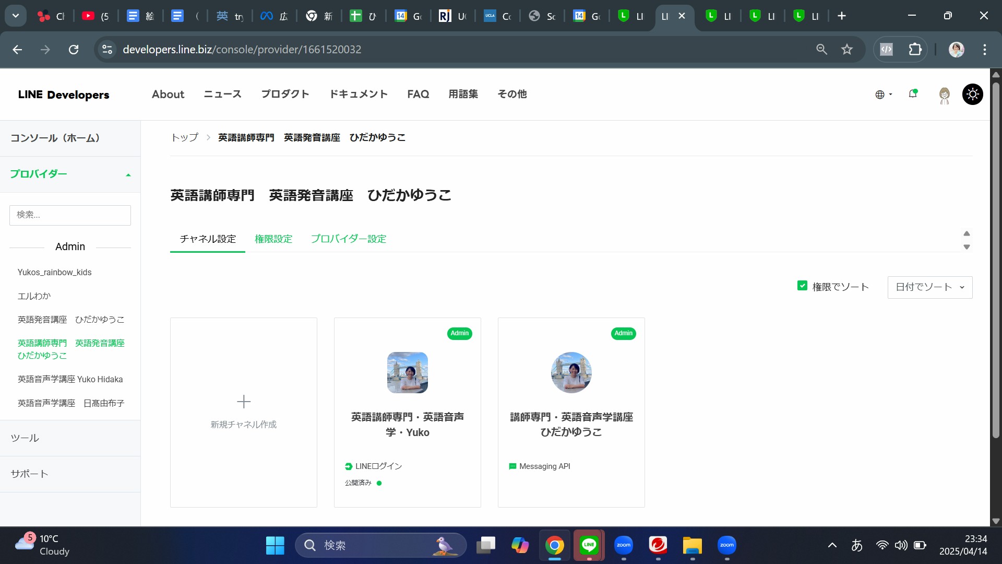Image resolution: width=1002 pixels, height=564 pixels.
Task: Open the Task View taskbar icon
Action: click(x=486, y=546)
